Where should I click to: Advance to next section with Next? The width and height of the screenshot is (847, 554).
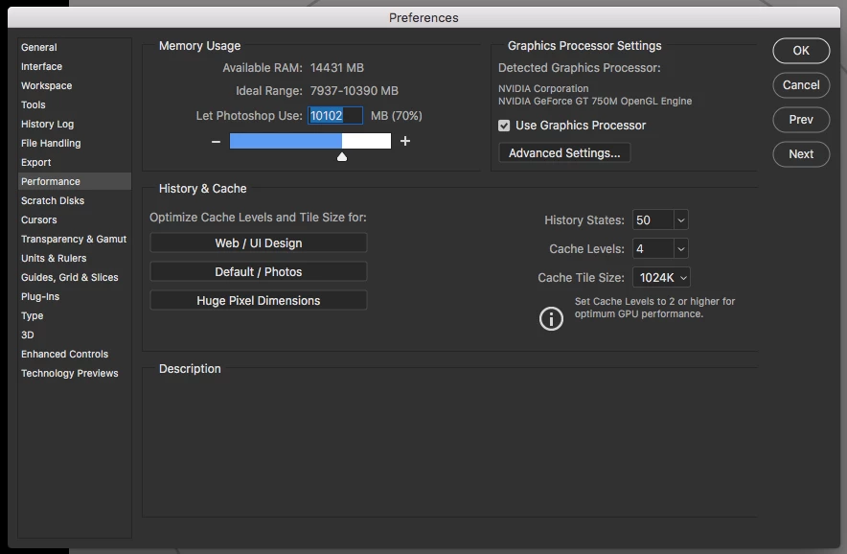(x=801, y=154)
